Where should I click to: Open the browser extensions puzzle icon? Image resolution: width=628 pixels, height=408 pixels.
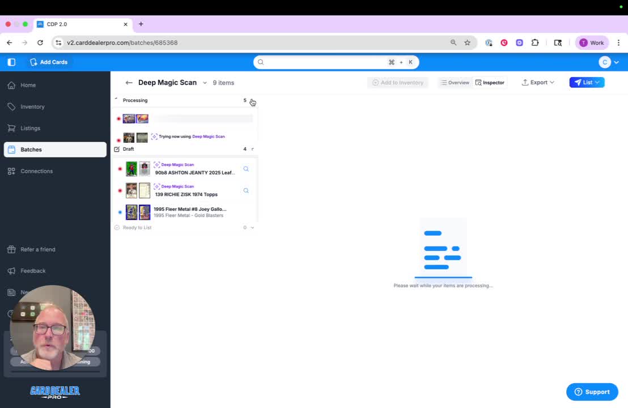535,43
